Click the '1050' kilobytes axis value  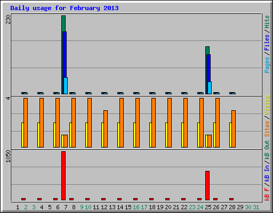click(8, 156)
